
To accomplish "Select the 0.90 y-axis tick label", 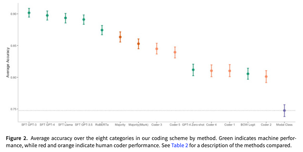I will pyautogui.click(x=14, y=14).
